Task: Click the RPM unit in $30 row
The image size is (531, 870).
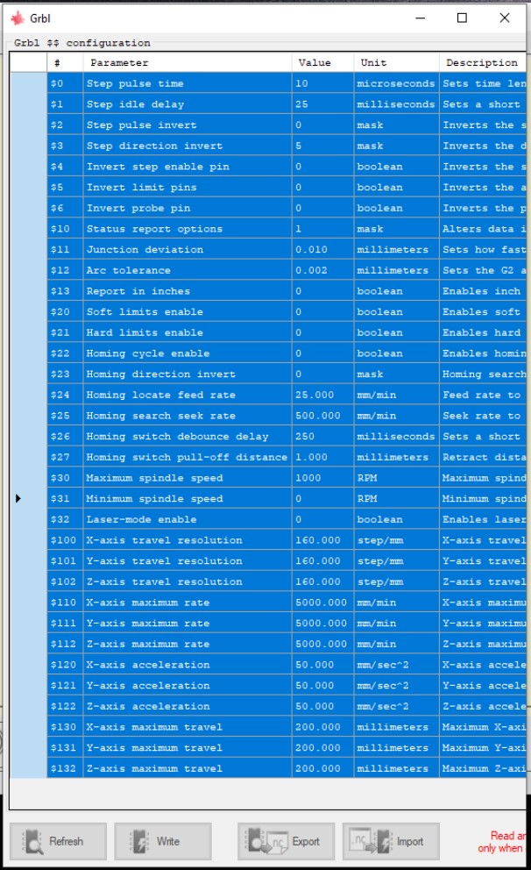Action: point(396,478)
